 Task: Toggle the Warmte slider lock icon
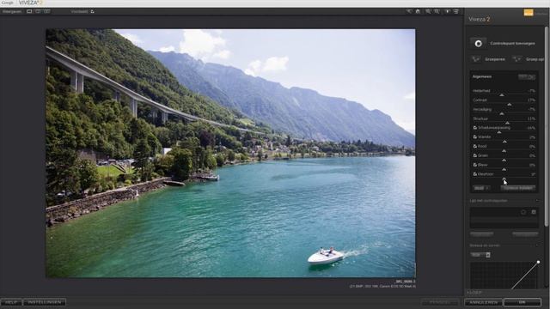point(475,137)
